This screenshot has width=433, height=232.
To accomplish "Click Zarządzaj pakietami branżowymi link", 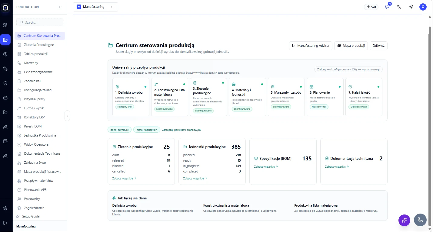I will coord(182,130).
